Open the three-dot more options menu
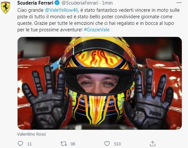 179,3
